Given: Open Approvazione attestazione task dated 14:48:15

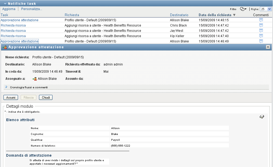Looking at the screenshot, I should (20, 20).
